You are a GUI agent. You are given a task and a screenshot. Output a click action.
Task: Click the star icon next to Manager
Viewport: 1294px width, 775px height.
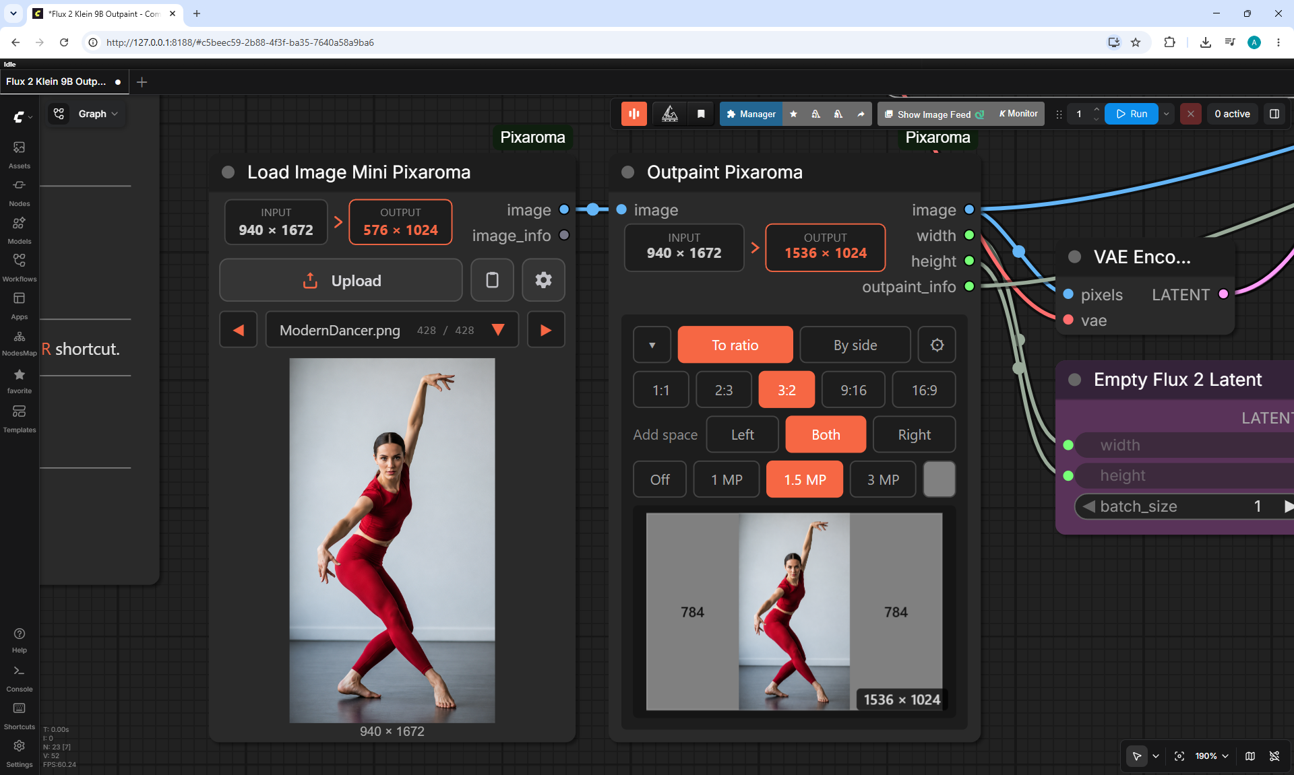(793, 114)
